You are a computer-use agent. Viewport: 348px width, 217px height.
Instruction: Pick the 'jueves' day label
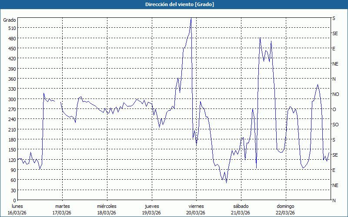click(151, 206)
